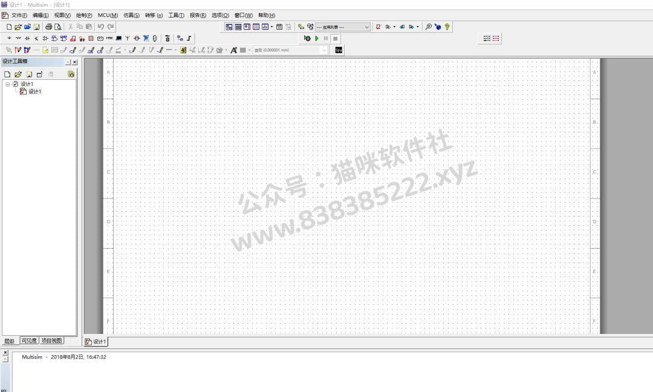Open the MCU(M) menu
Image resolution: width=653 pixels, height=392 pixels.
[108, 15]
